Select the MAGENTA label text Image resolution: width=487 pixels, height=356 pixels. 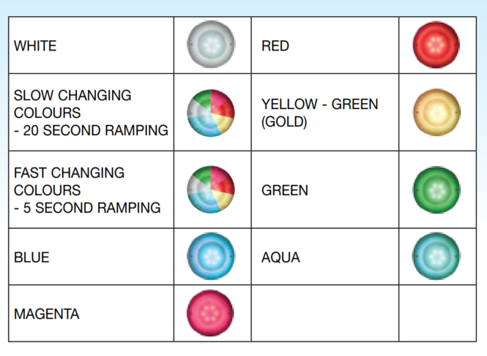(47, 314)
